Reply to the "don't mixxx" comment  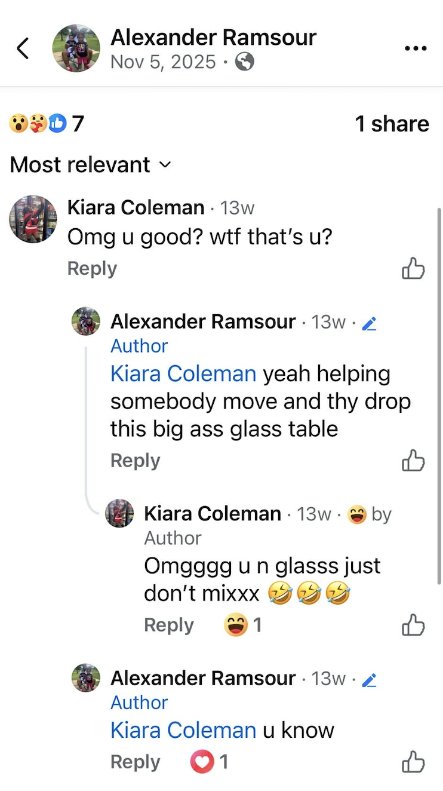[x=169, y=626]
